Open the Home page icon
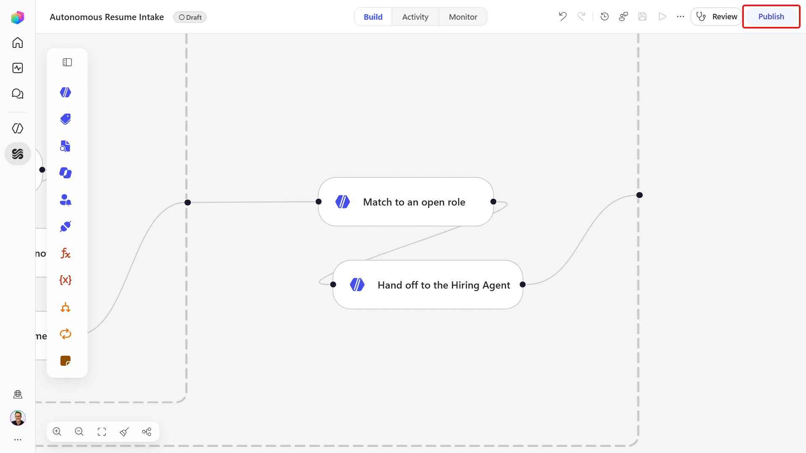 pyautogui.click(x=18, y=43)
